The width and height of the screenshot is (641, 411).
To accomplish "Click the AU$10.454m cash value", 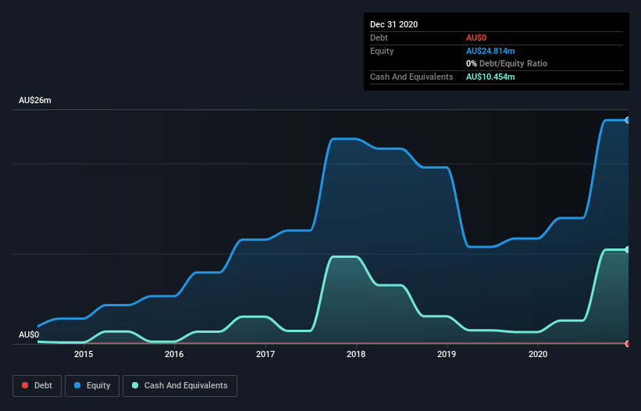I will [490, 77].
